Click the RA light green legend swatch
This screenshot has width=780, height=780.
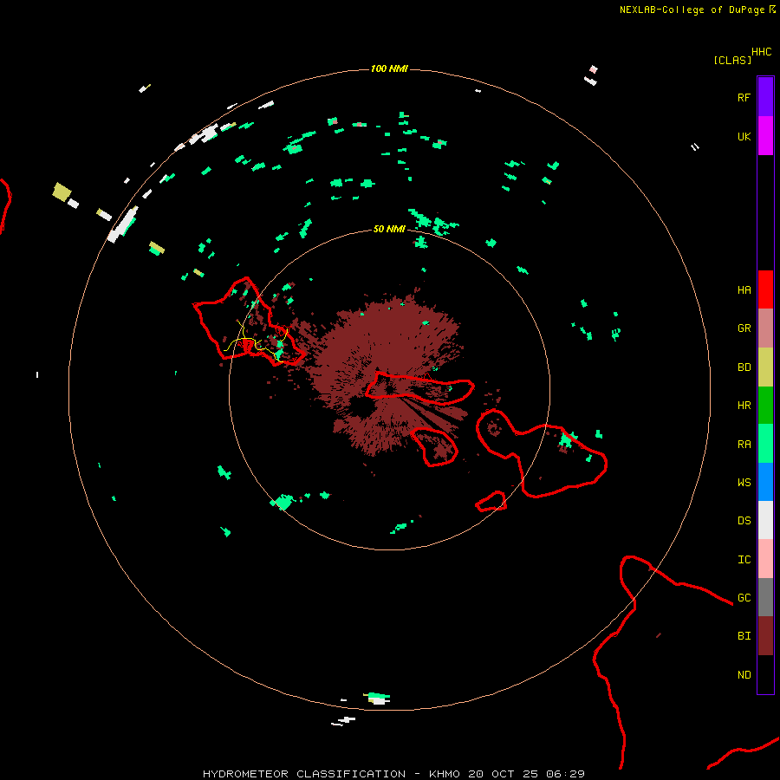pyautogui.click(x=765, y=444)
